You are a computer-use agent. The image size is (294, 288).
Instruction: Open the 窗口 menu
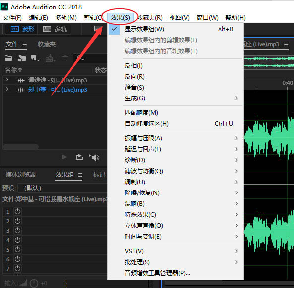[x=208, y=18]
